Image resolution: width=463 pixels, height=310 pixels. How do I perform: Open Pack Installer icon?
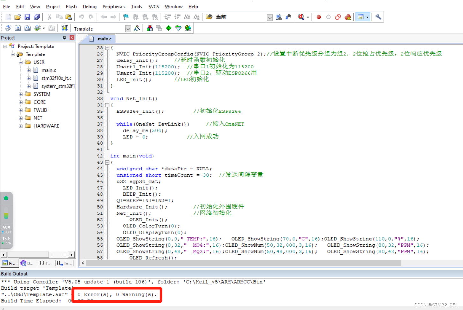(x=188, y=28)
